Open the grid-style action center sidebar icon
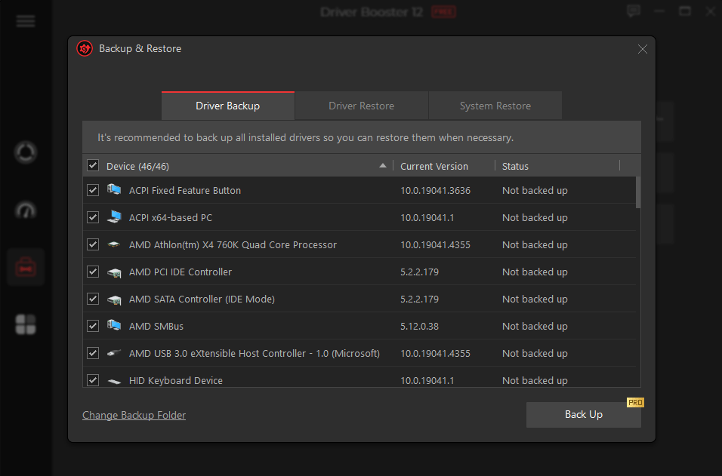Viewport: 722px width, 476px height. tap(25, 323)
